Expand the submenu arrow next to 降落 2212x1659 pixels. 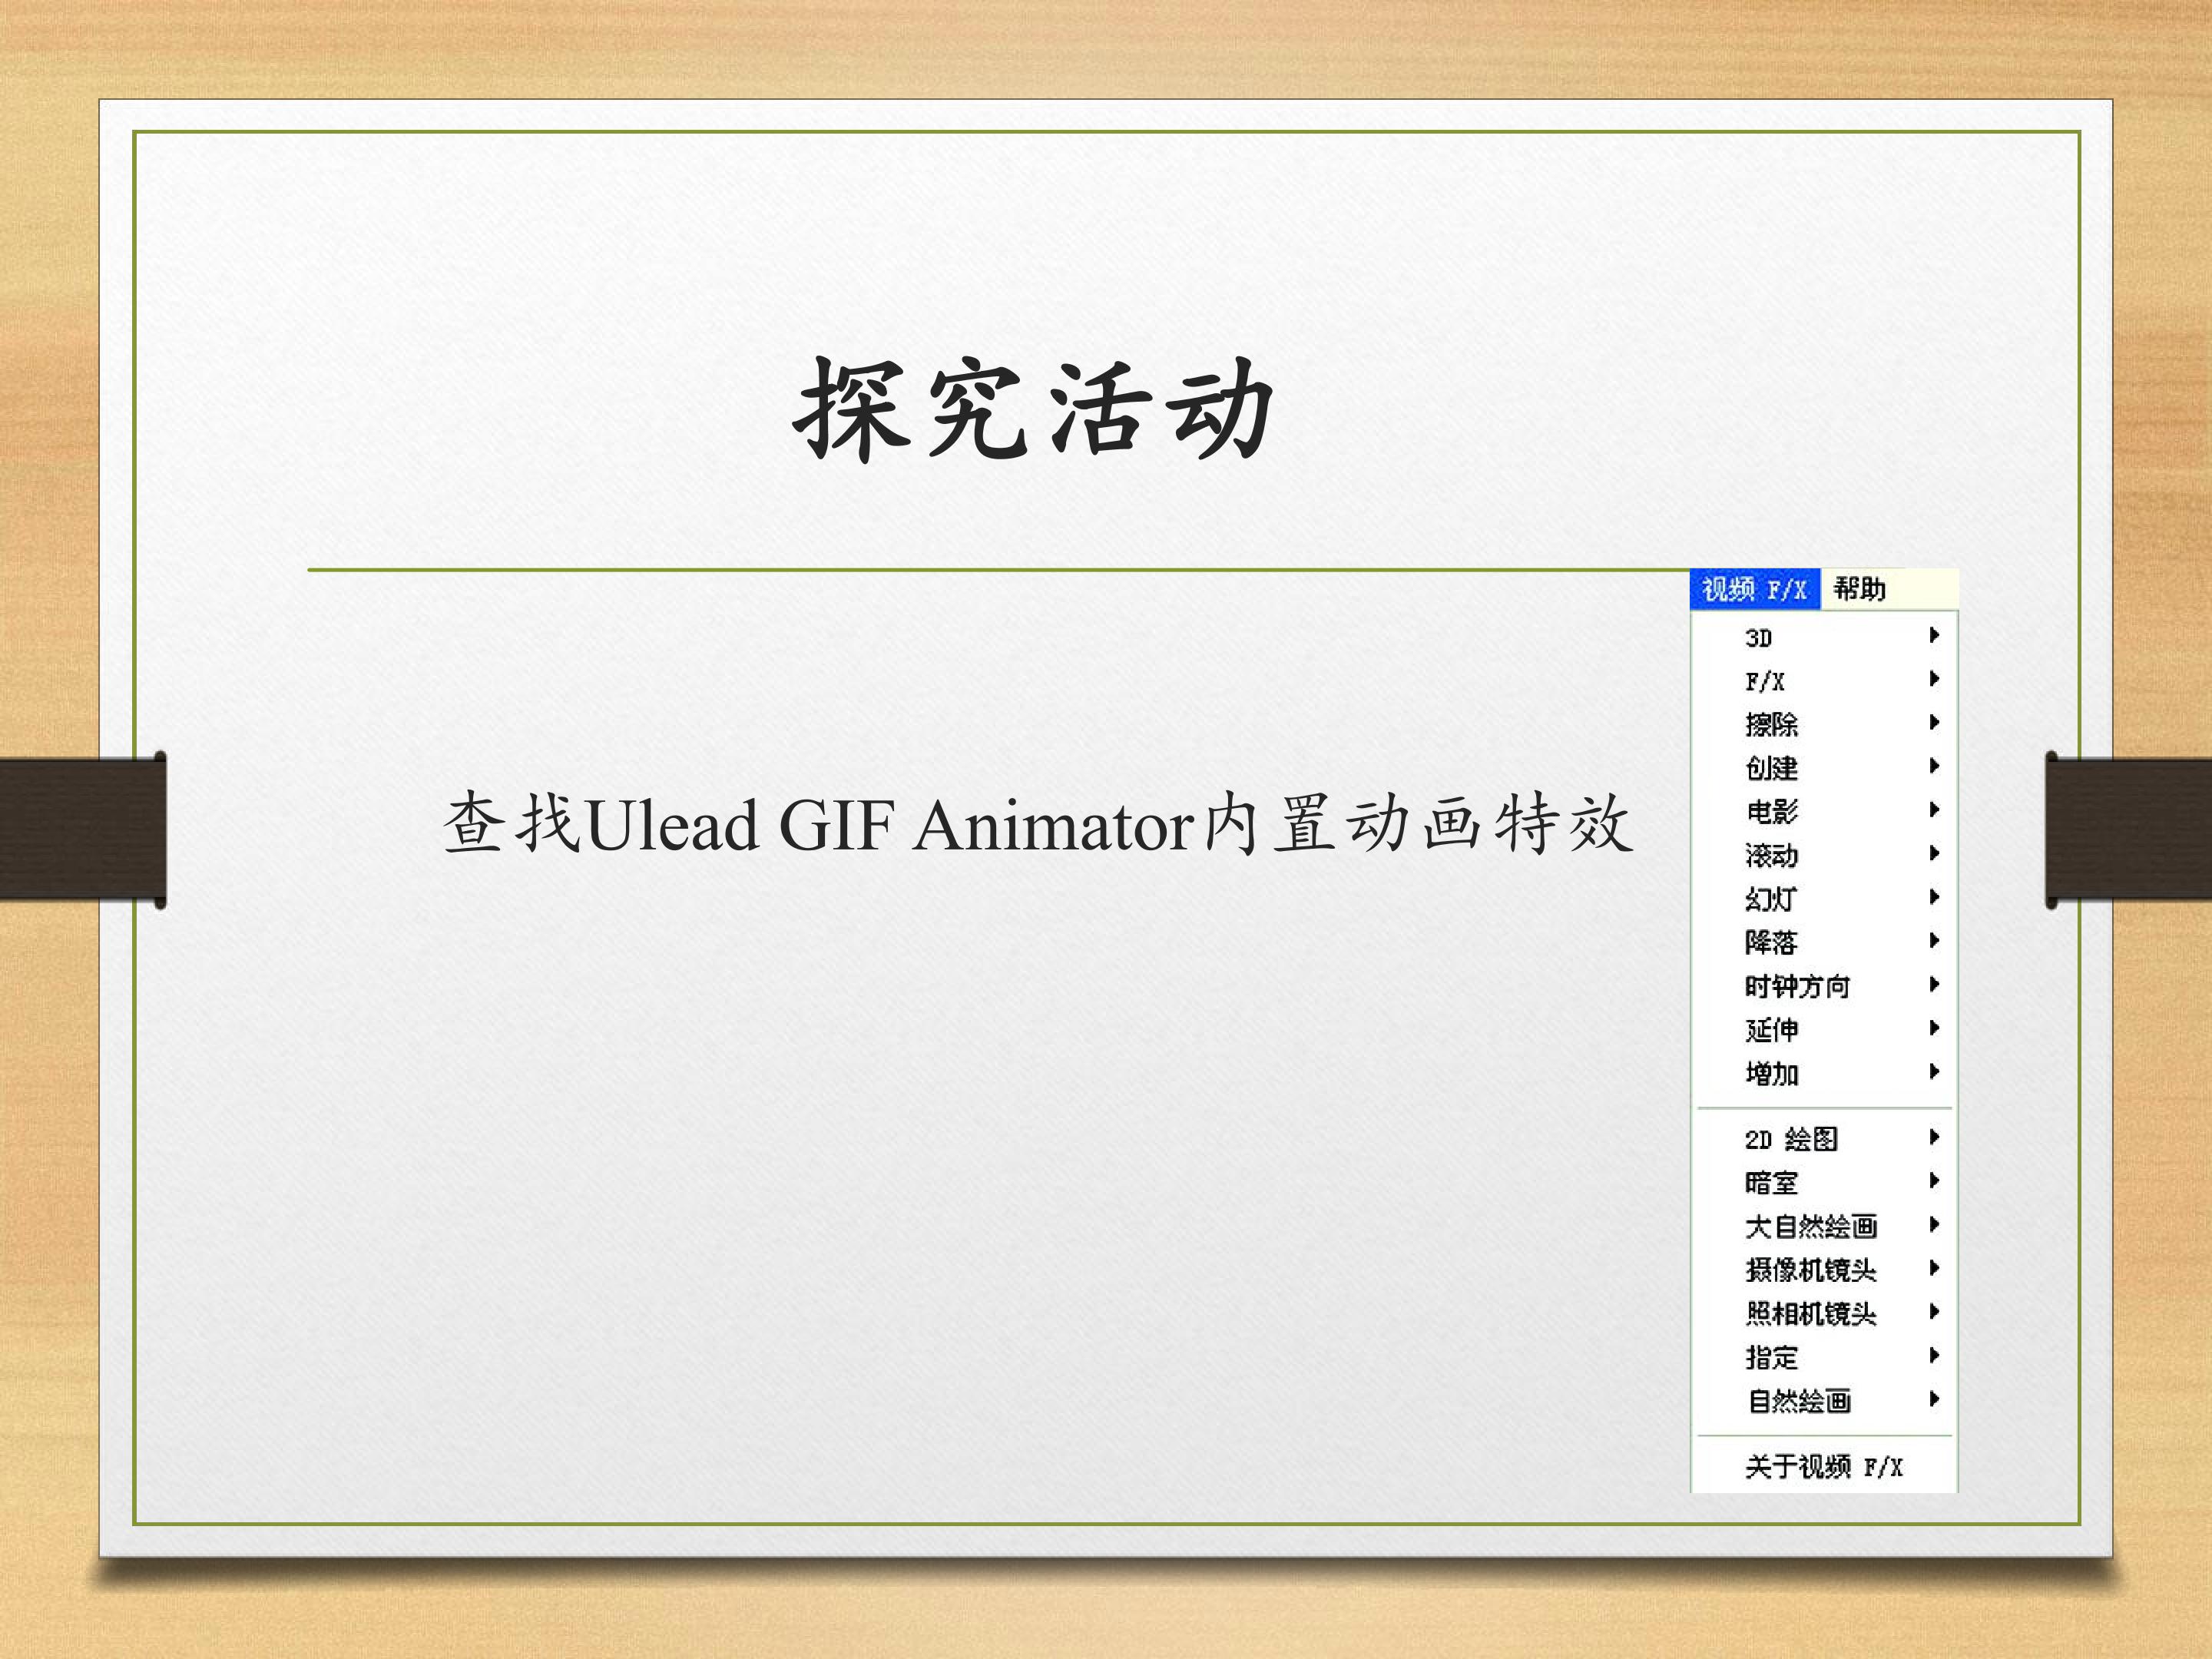1934,941
